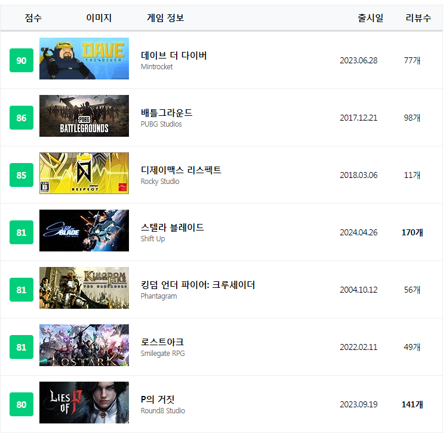The height and width of the screenshot is (433, 443).
Task: Open the Dave the Diver game thumbnail
Action: 84,59
